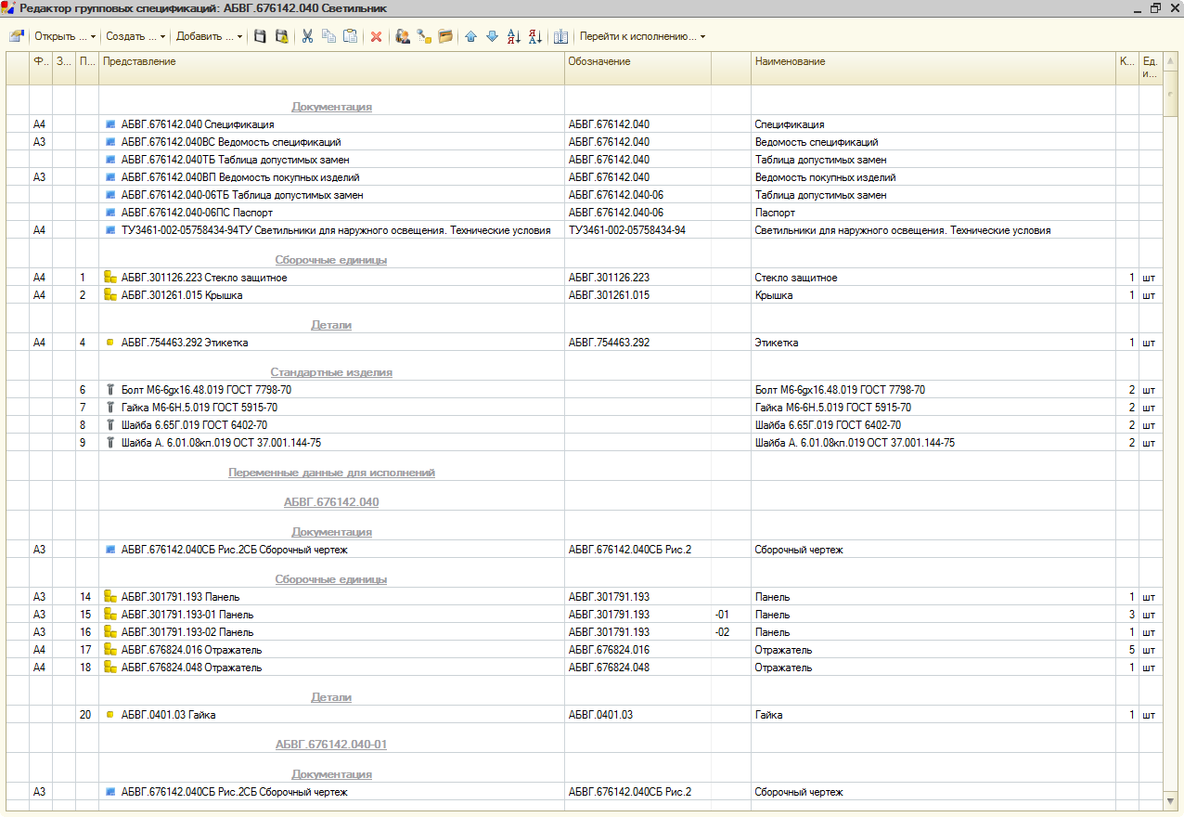
Task: Click the 'АБВГ.676142.040-01' group heading
Action: (330, 745)
